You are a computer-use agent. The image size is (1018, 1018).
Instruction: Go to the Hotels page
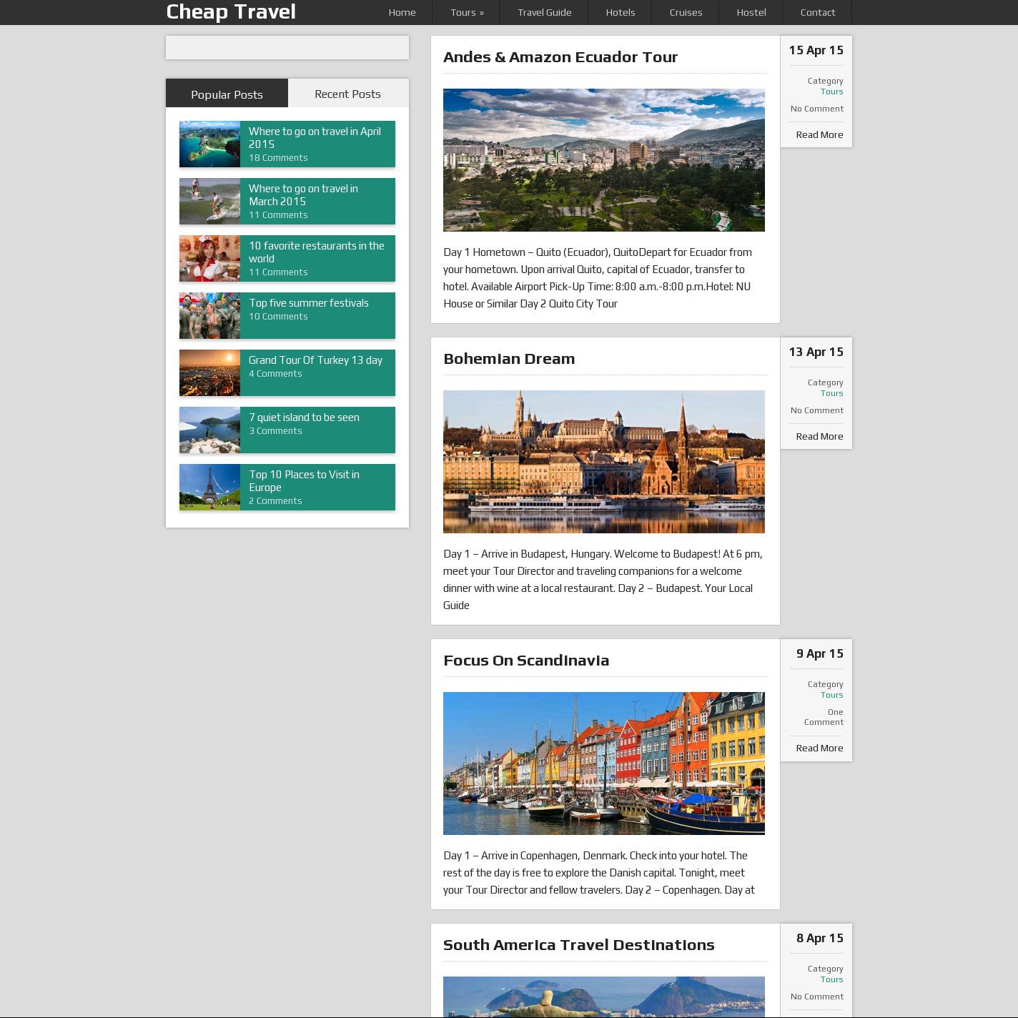(x=620, y=12)
